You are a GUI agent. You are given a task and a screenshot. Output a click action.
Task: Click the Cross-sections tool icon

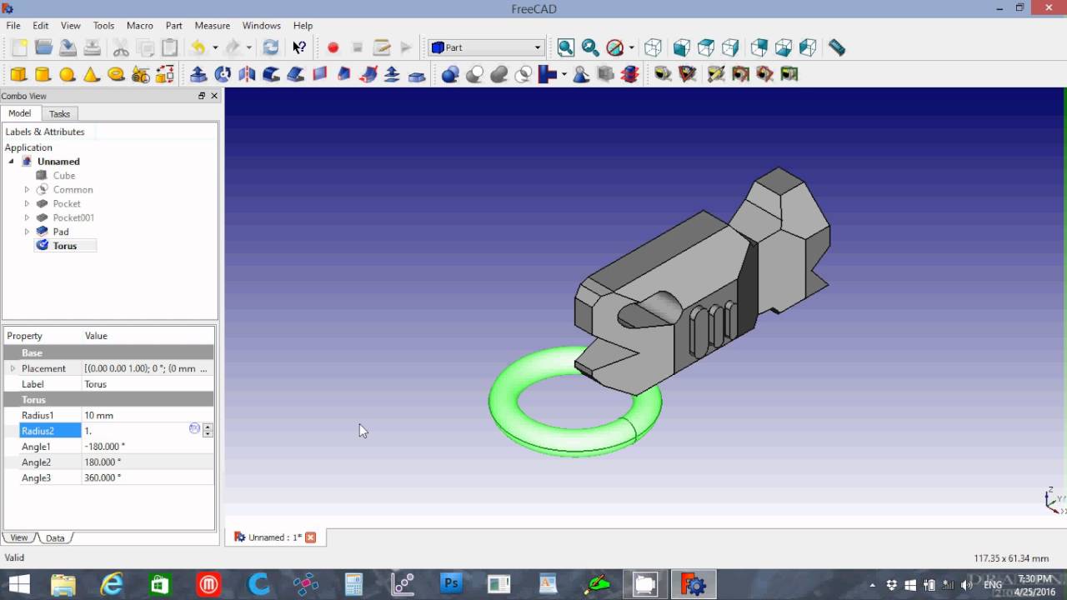(x=629, y=74)
